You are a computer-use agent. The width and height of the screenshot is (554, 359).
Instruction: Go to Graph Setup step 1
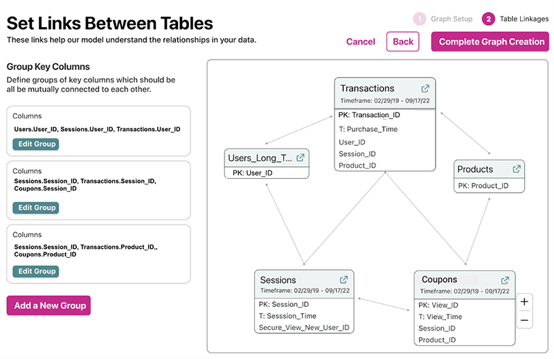[419, 19]
